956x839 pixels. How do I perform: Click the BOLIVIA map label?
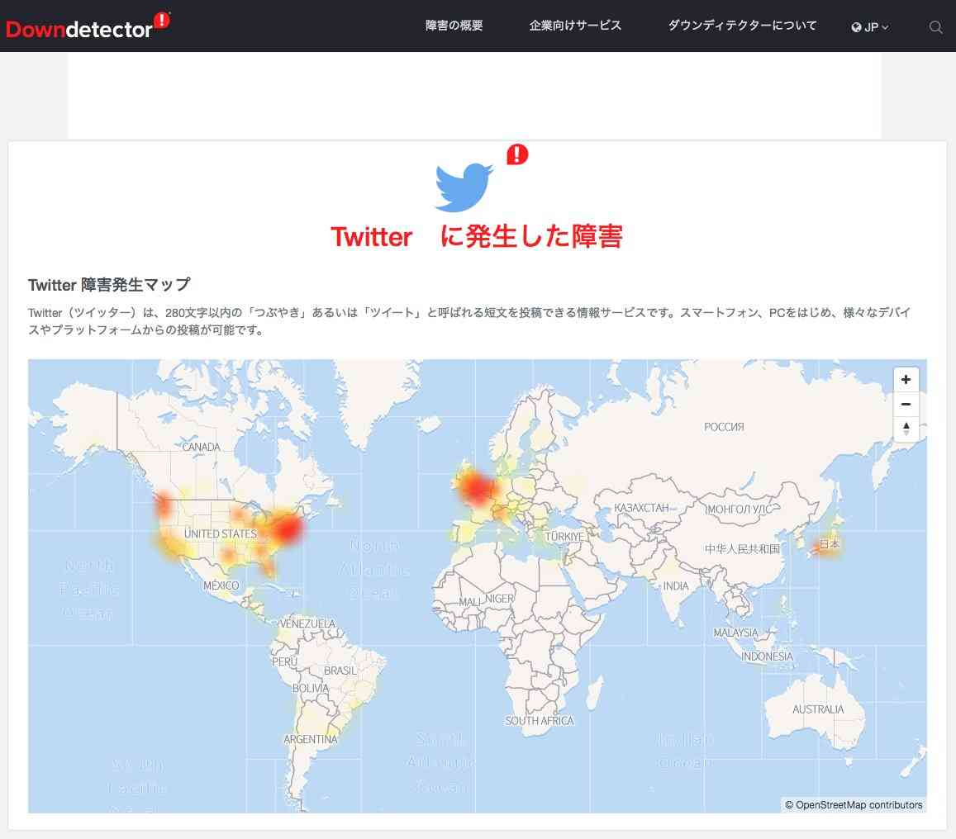click(x=311, y=688)
